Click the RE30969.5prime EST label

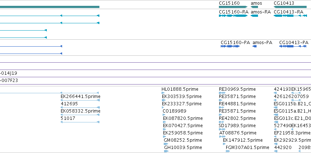(x=237, y=89)
